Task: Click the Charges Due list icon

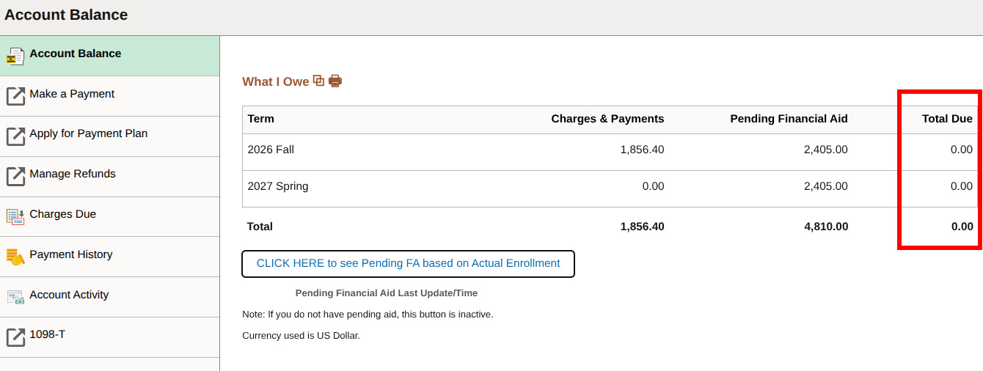Action: [15, 217]
